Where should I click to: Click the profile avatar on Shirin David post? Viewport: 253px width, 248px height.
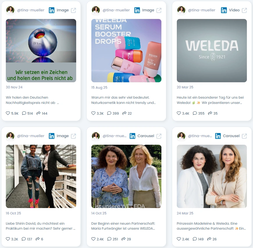10,136
